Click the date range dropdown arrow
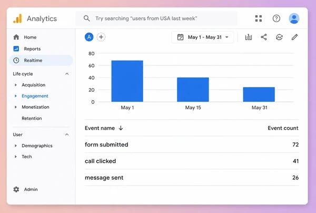The height and width of the screenshot is (213, 316). (227, 37)
